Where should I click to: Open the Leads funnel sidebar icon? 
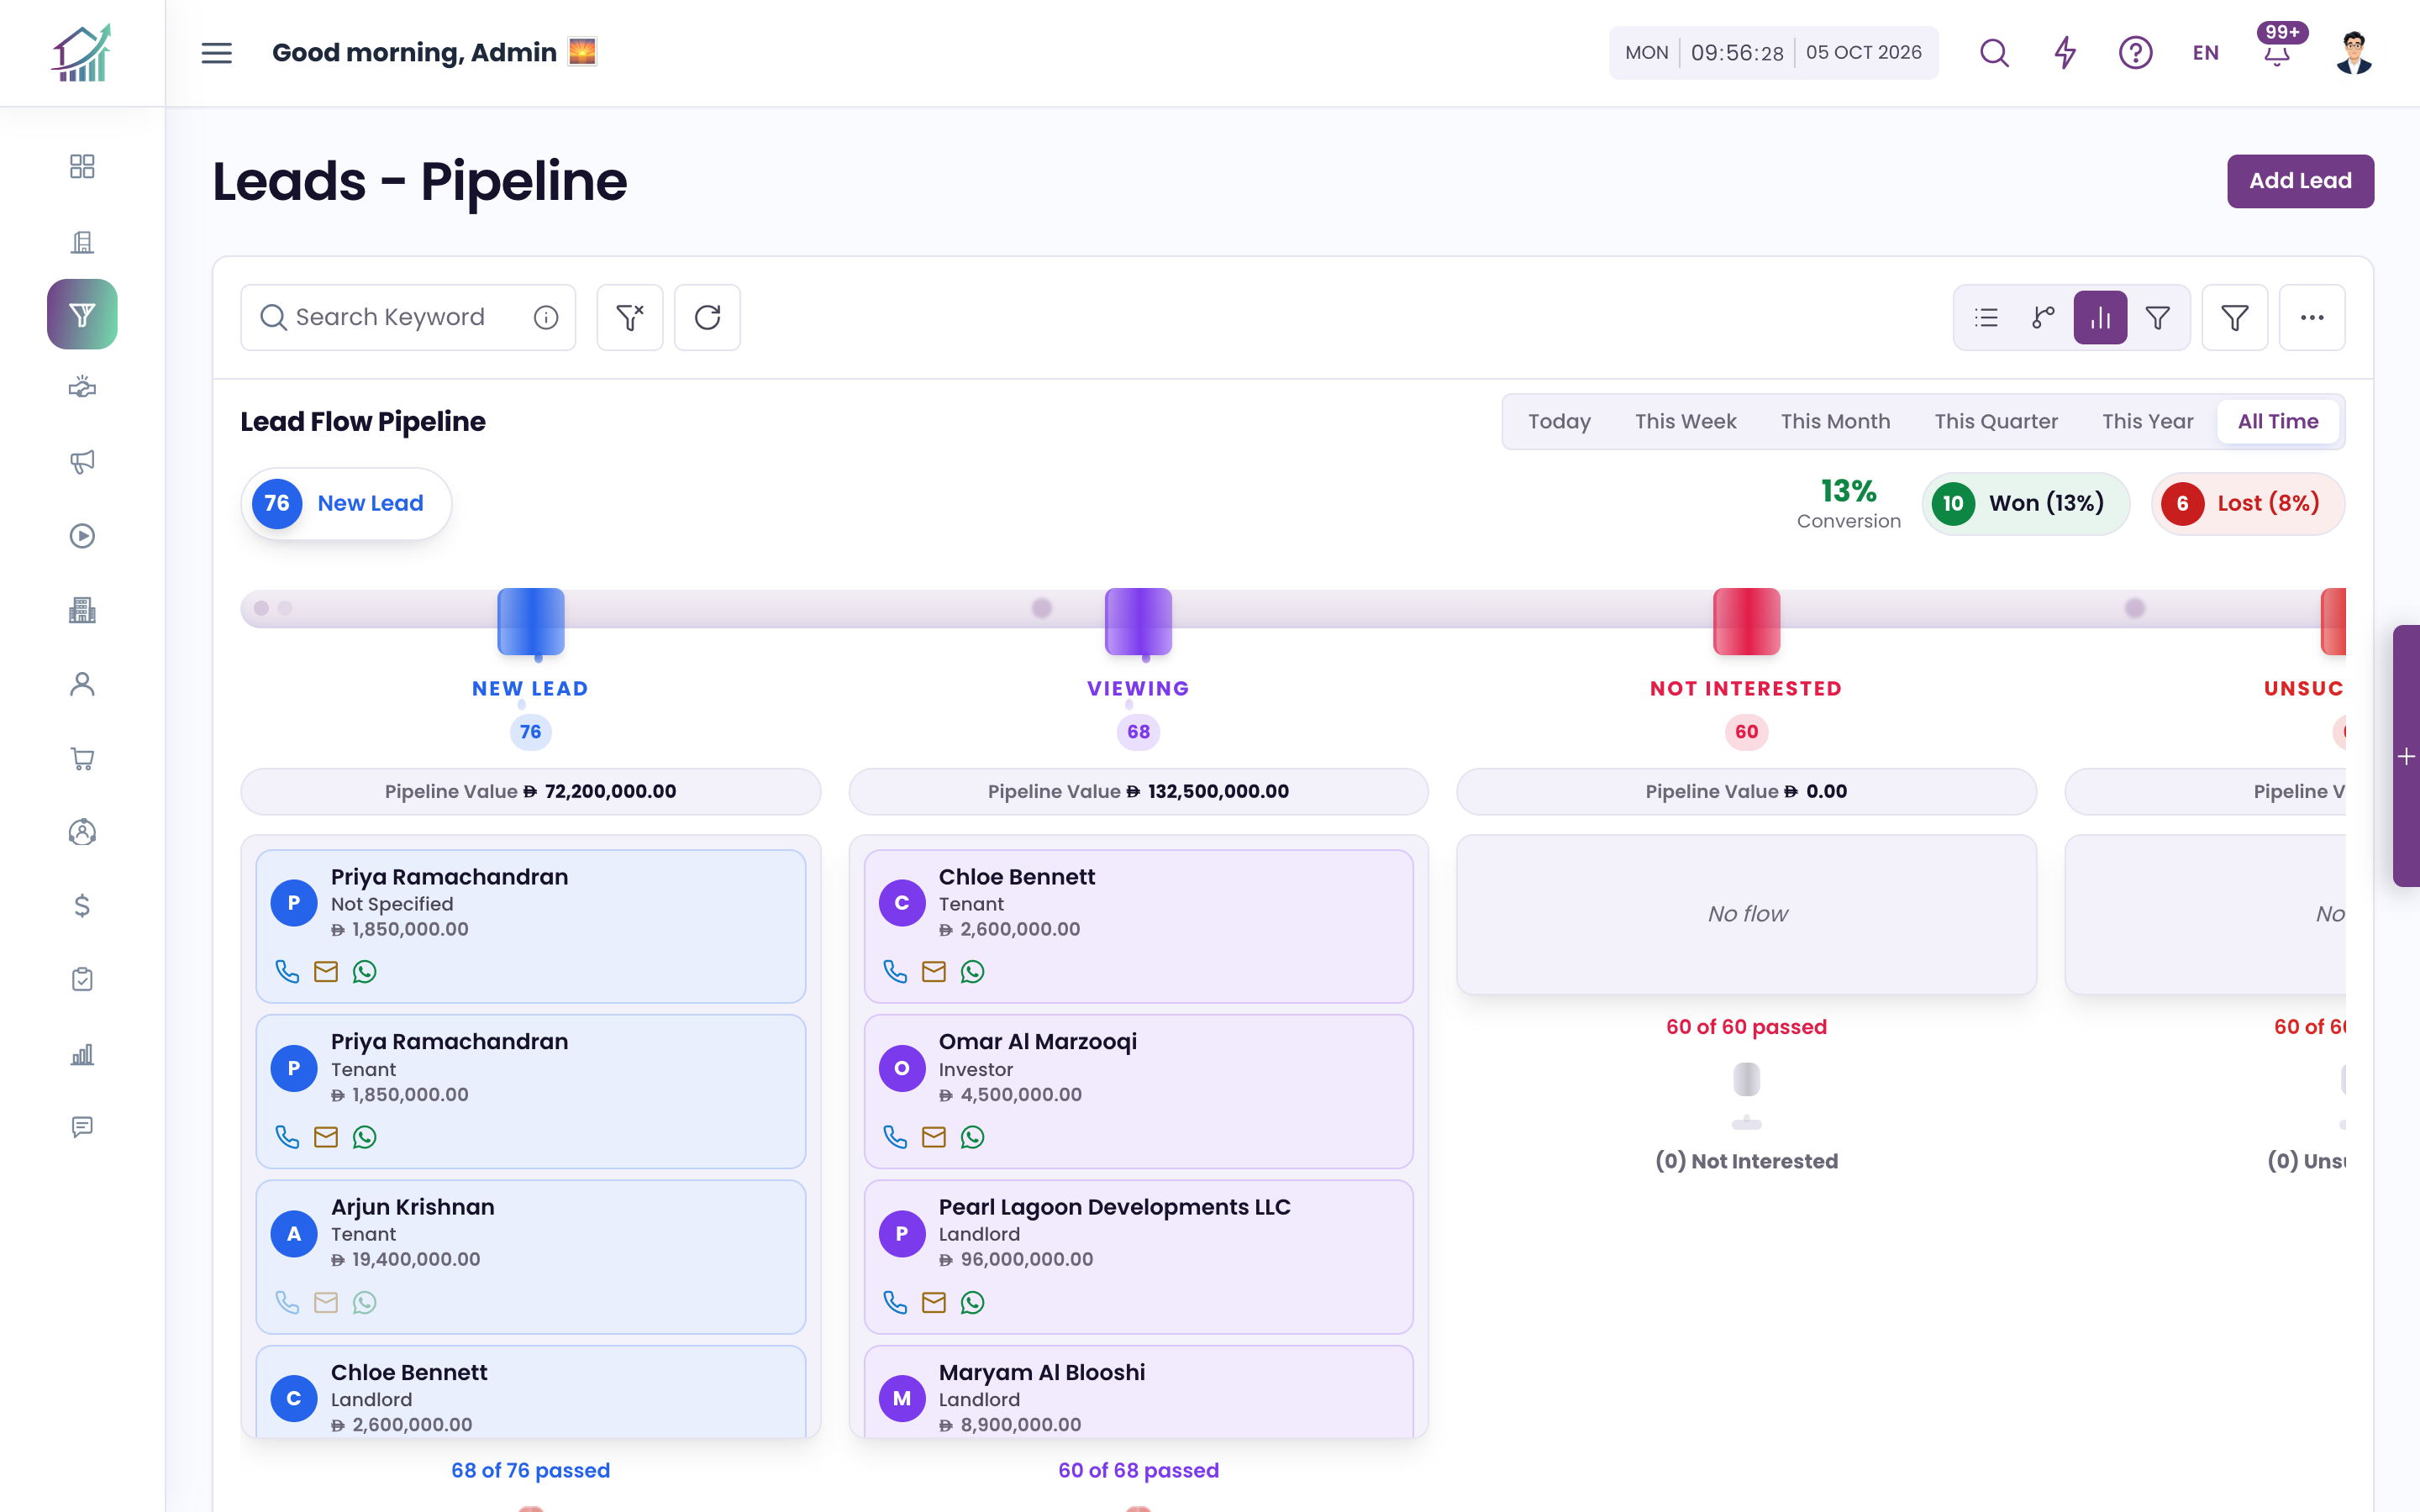(x=82, y=314)
